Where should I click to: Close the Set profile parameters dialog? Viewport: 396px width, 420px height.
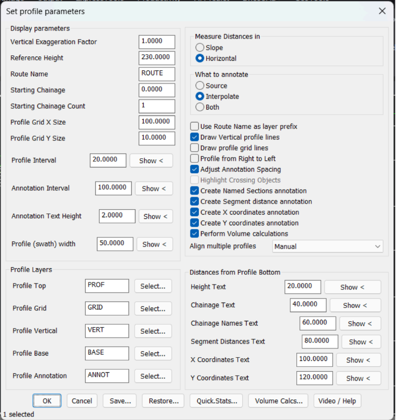click(382, 11)
